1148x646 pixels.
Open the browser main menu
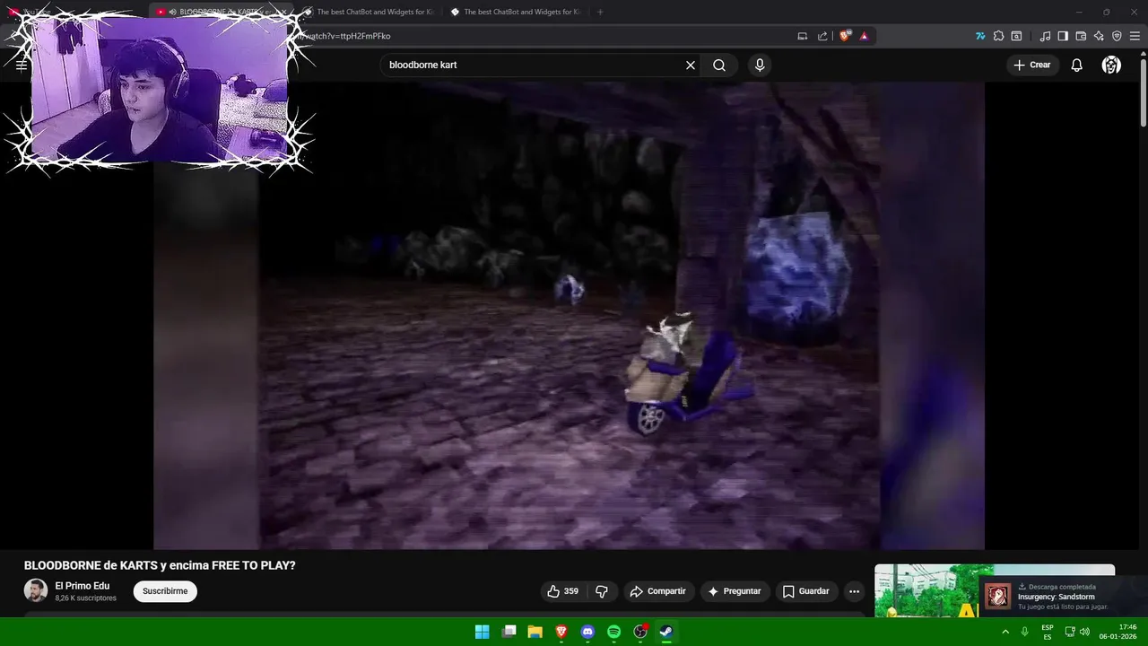click(1135, 36)
